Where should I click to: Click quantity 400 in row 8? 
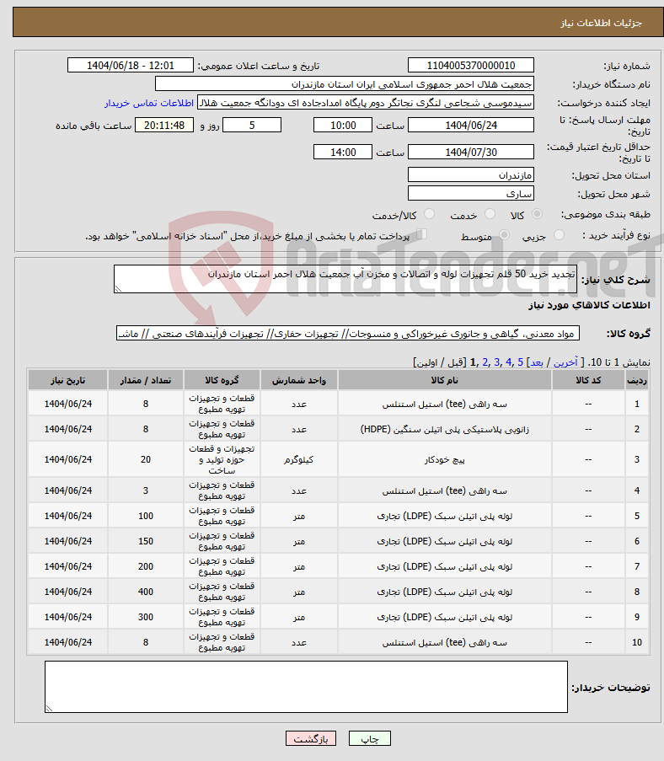(146, 592)
